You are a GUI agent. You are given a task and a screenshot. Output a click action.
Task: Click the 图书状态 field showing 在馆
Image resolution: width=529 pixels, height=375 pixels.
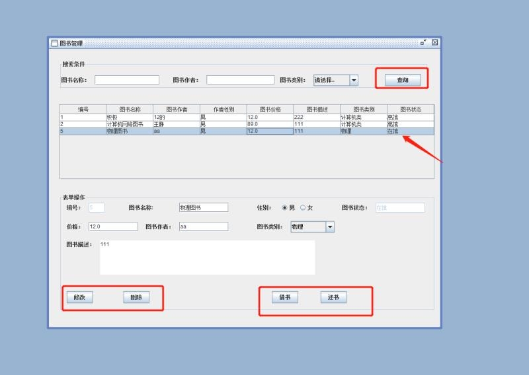(x=400, y=207)
